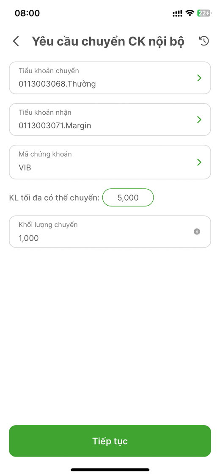The image size is (220, 476).
Task: Open transfer history clock icon
Action: pos(204,41)
